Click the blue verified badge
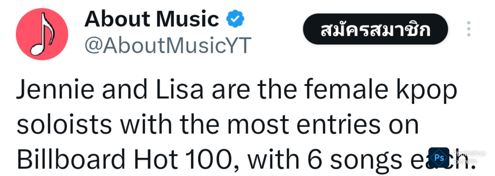This screenshot has height=176, width=495. (x=235, y=19)
